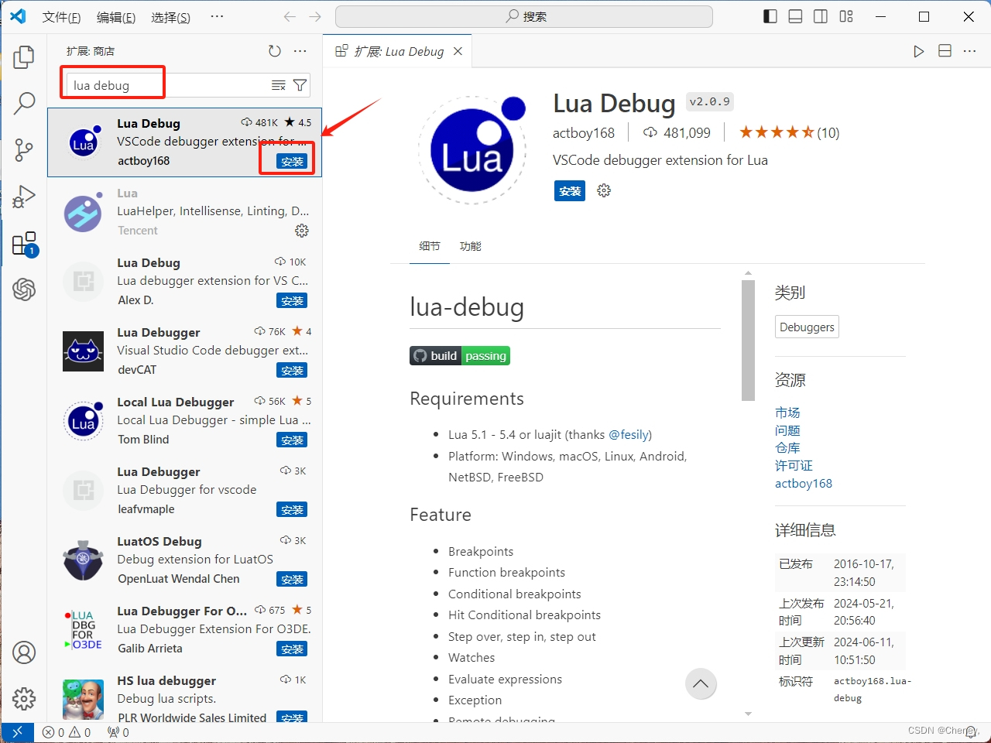Install LuatOS Debug extension
Viewport: 991px width, 743px height.
point(292,579)
